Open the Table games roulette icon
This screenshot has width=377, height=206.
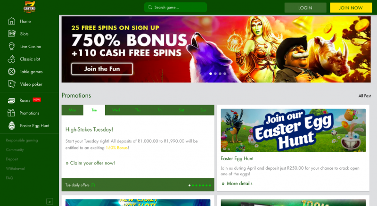(x=11, y=72)
